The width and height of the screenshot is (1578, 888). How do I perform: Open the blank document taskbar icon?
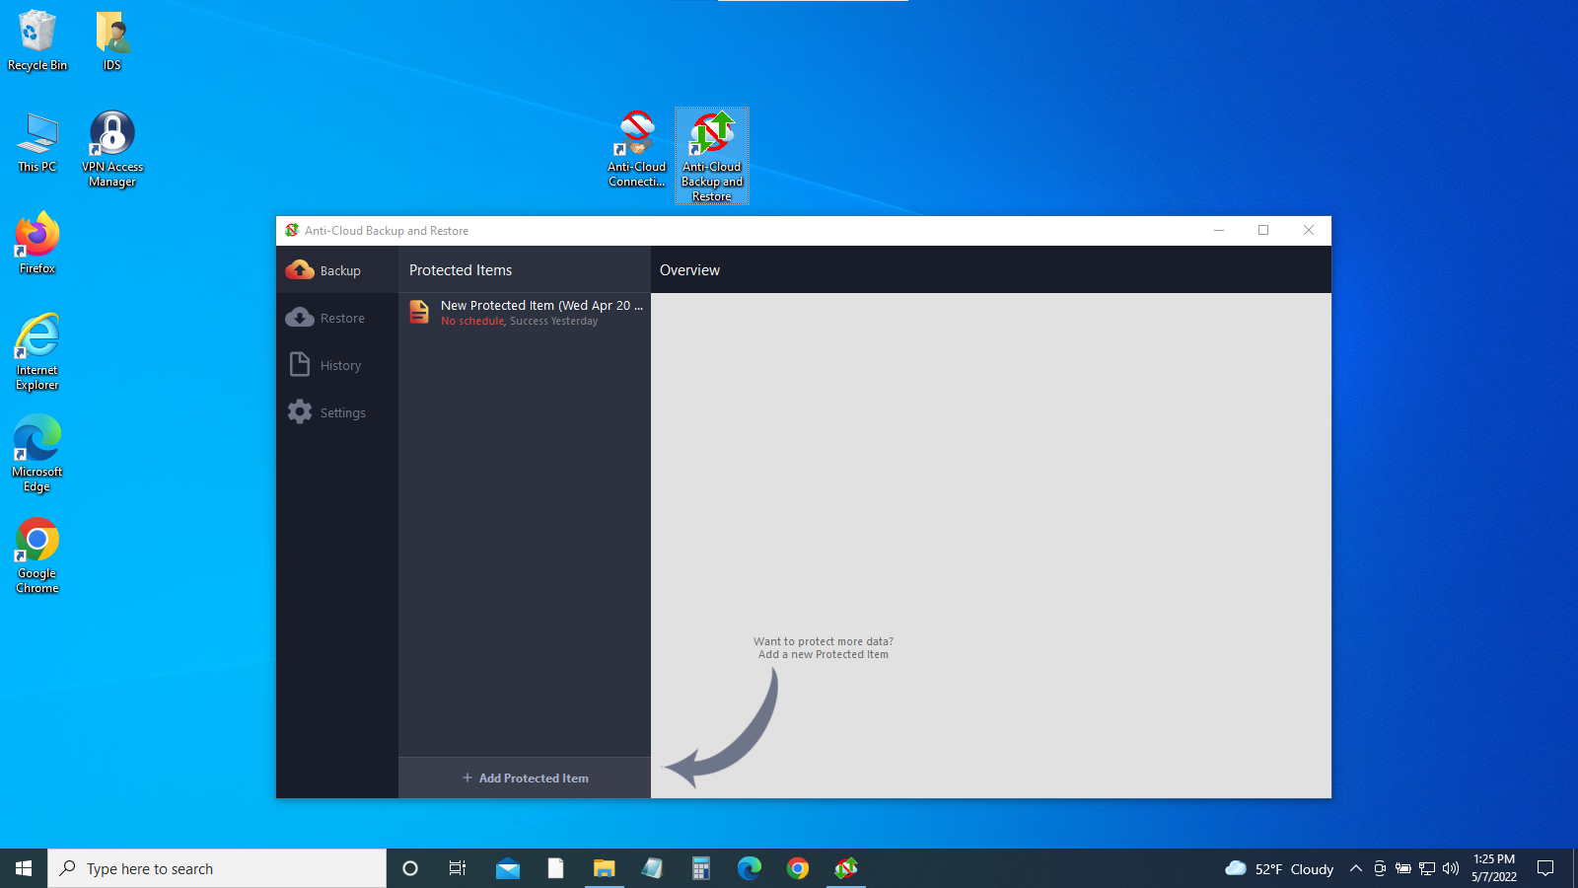555,868
